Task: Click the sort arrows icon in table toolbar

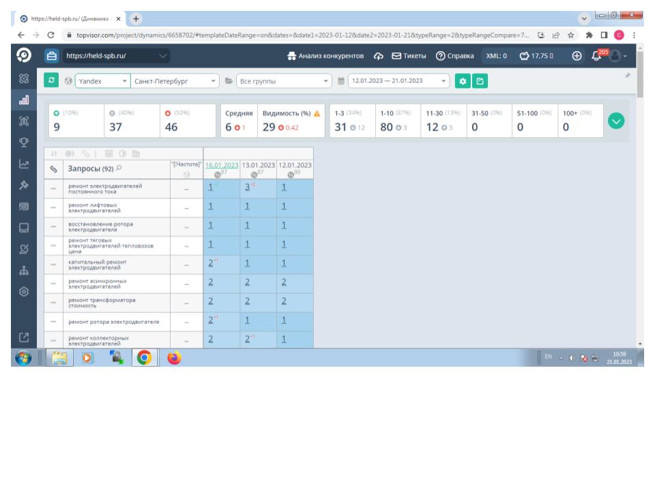Action: point(54,153)
